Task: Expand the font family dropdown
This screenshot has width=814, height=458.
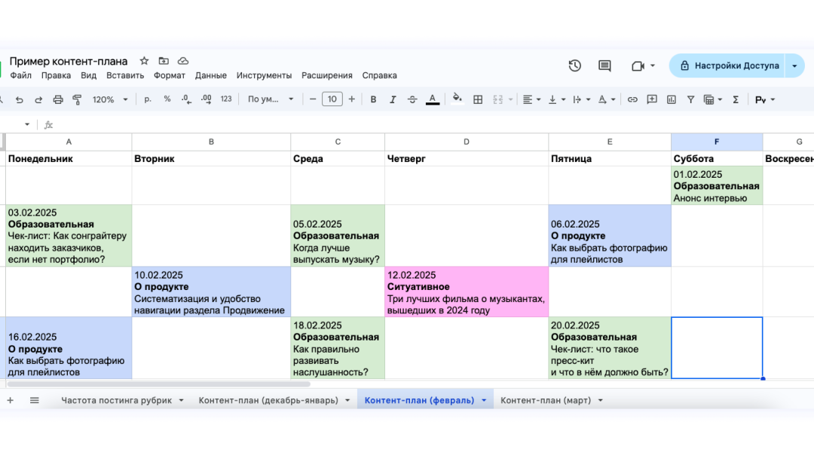Action: [x=271, y=99]
